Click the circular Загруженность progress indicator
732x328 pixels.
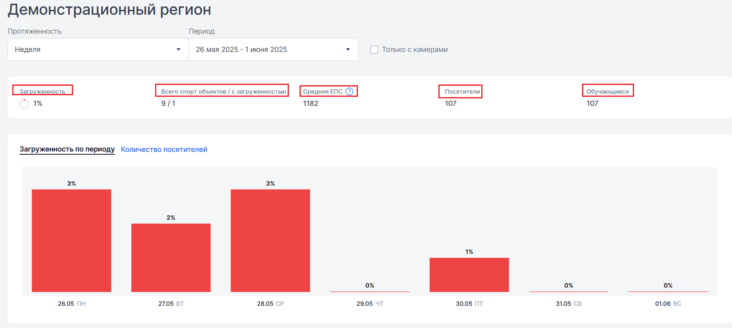[25, 104]
